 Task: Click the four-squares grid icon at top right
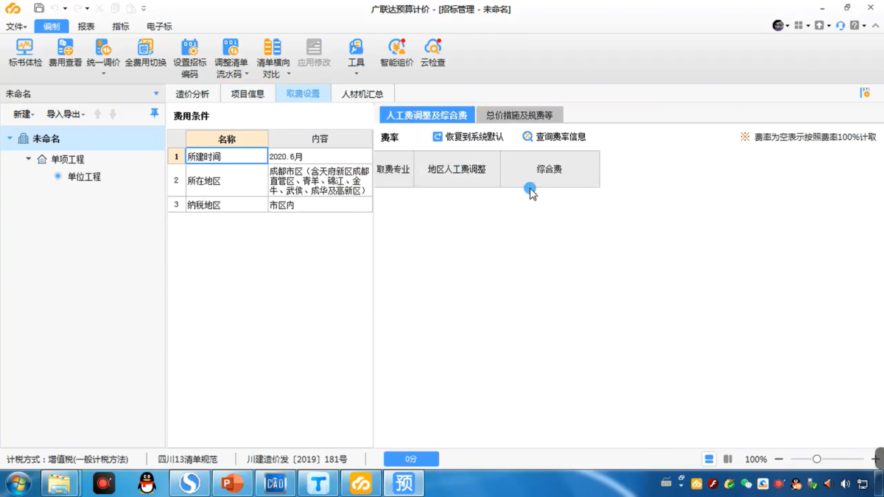pos(799,26)
